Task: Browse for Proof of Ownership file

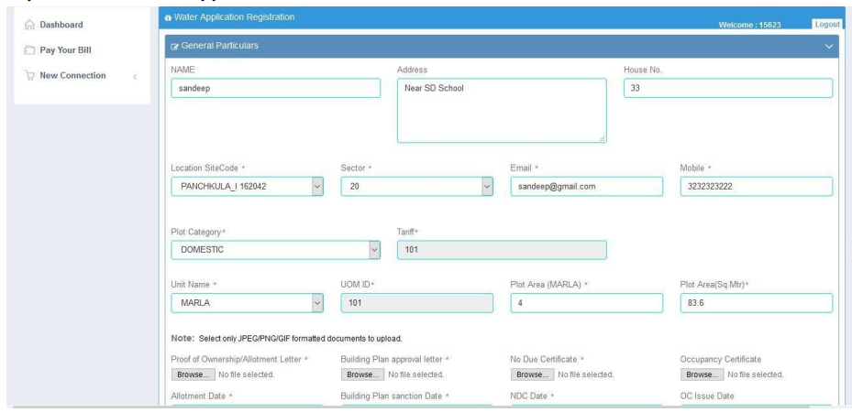Action: tap(193, 374)
